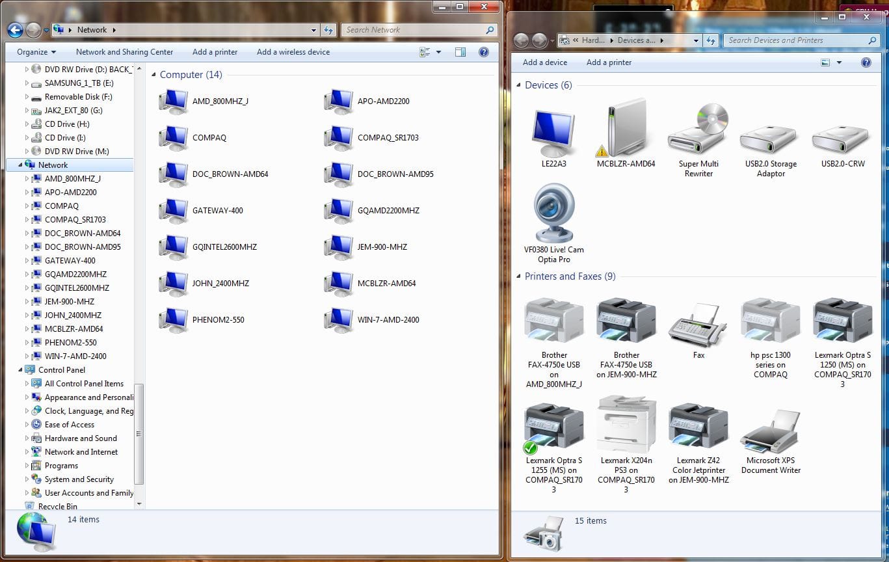Click Add a wireless device
The width and height of the screenshot is (889, 562).
click(x=293, y=52)
